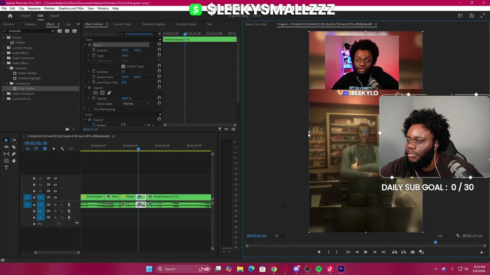Viewport: 490px width, 275px height.
Task: Toggle Snap in Timeline magnet
Action: tap(36, 149)
